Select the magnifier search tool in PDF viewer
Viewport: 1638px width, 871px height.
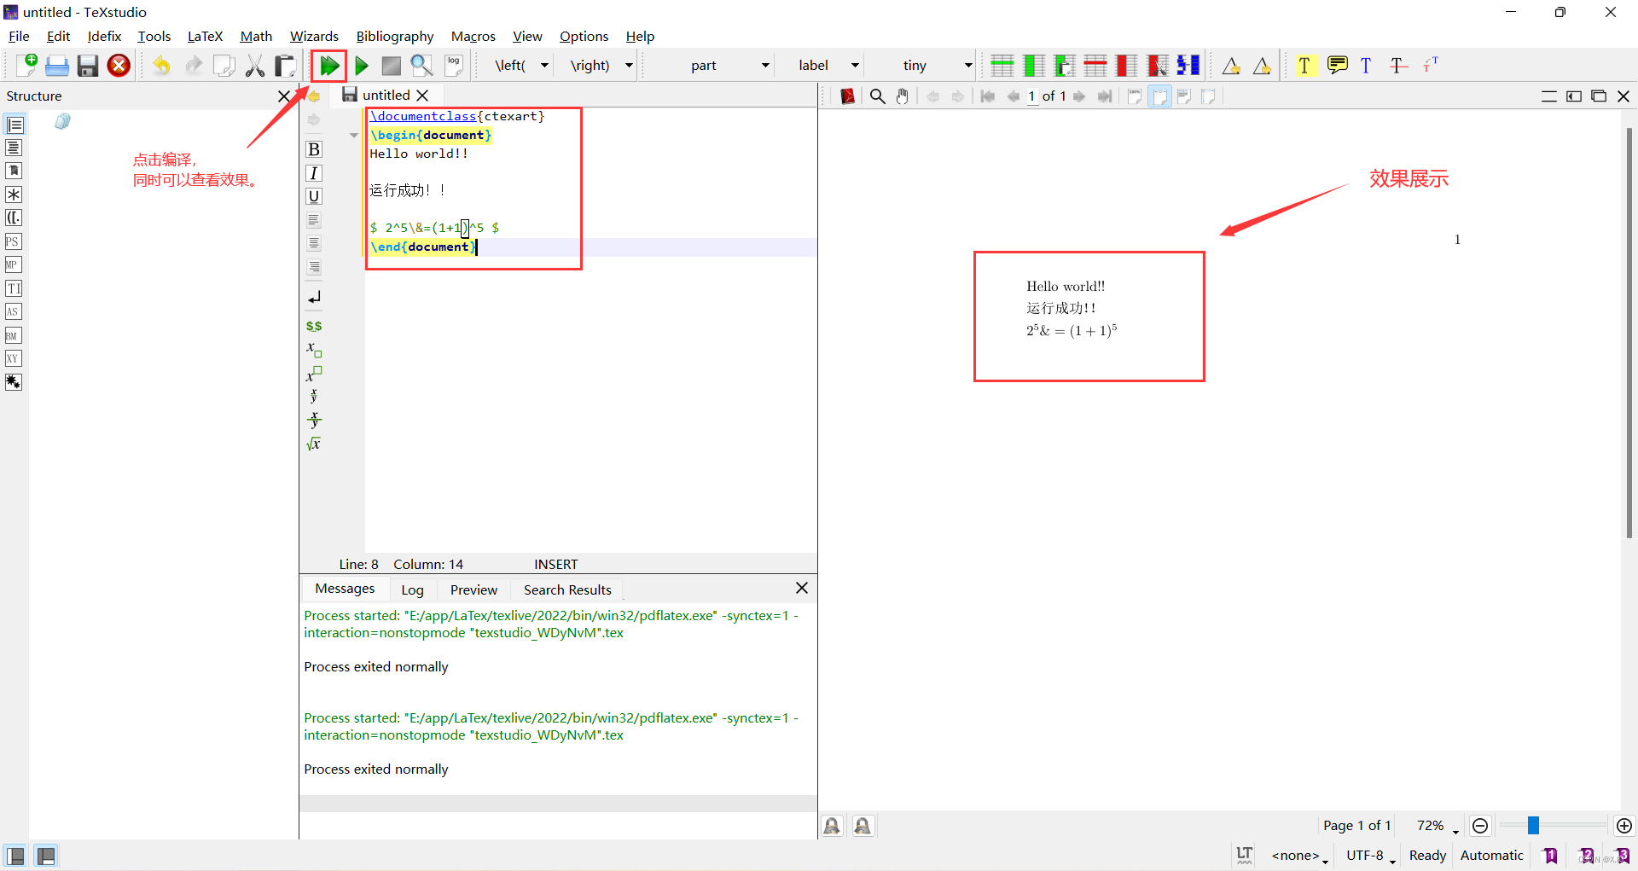coord(878,96)
